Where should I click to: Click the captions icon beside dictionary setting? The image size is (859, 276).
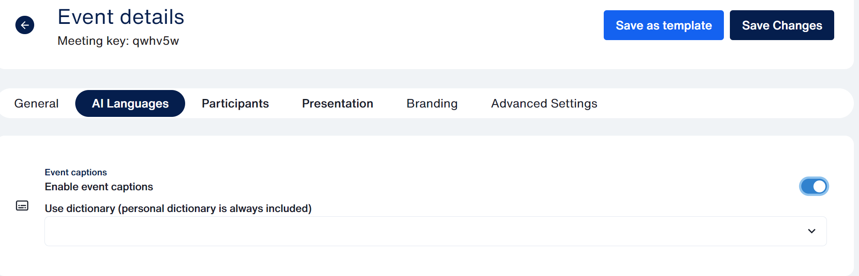tap(22, 206)
